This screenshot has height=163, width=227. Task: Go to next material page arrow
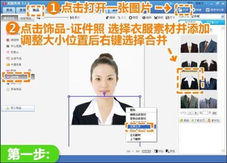(x=196, y=113)
